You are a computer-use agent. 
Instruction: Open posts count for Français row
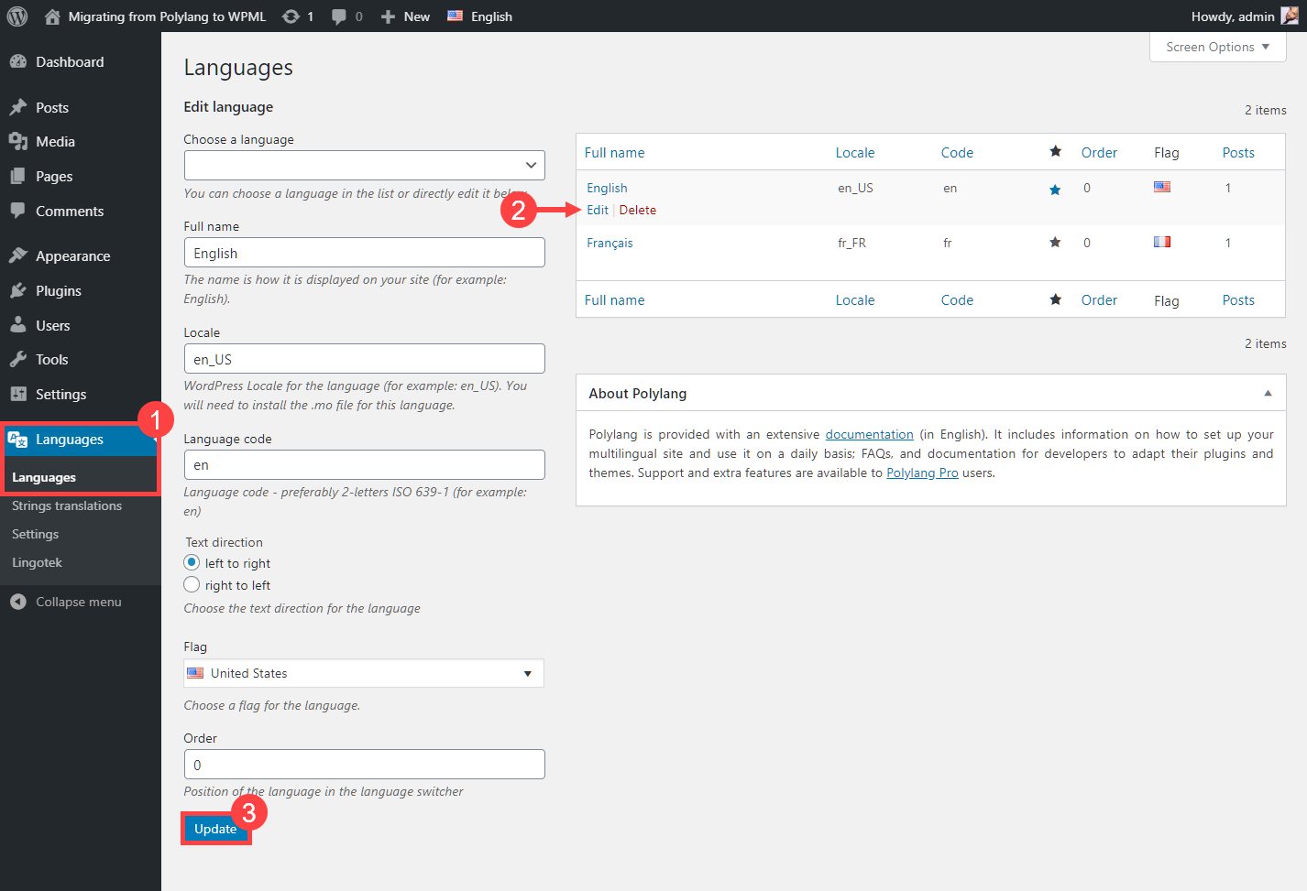tap(1228, 243)
